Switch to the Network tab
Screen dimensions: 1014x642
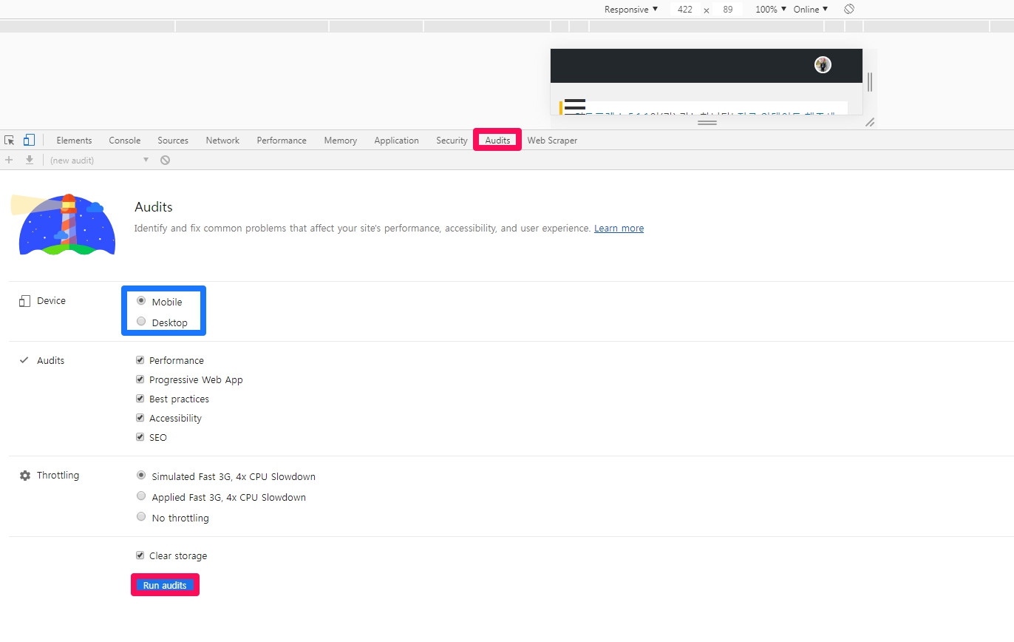(x=222, y=141)
